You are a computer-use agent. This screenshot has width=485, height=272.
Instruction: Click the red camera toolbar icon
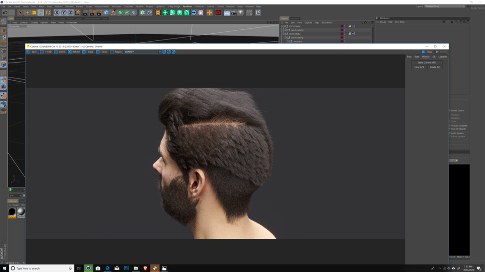[x=218, y=13]
